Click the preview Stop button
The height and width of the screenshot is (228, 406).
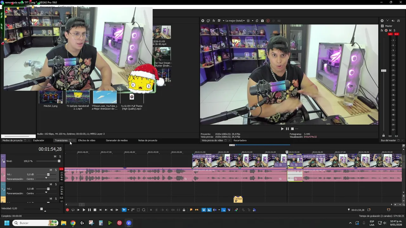point(292,129)
